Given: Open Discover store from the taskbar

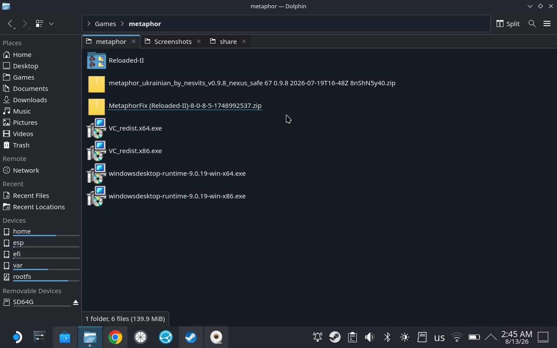Looking at the screenshot, I should (65, 337).
